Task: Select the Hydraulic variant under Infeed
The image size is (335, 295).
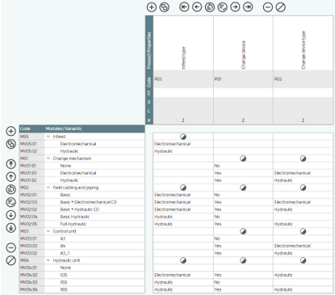Action: (69, 151)
